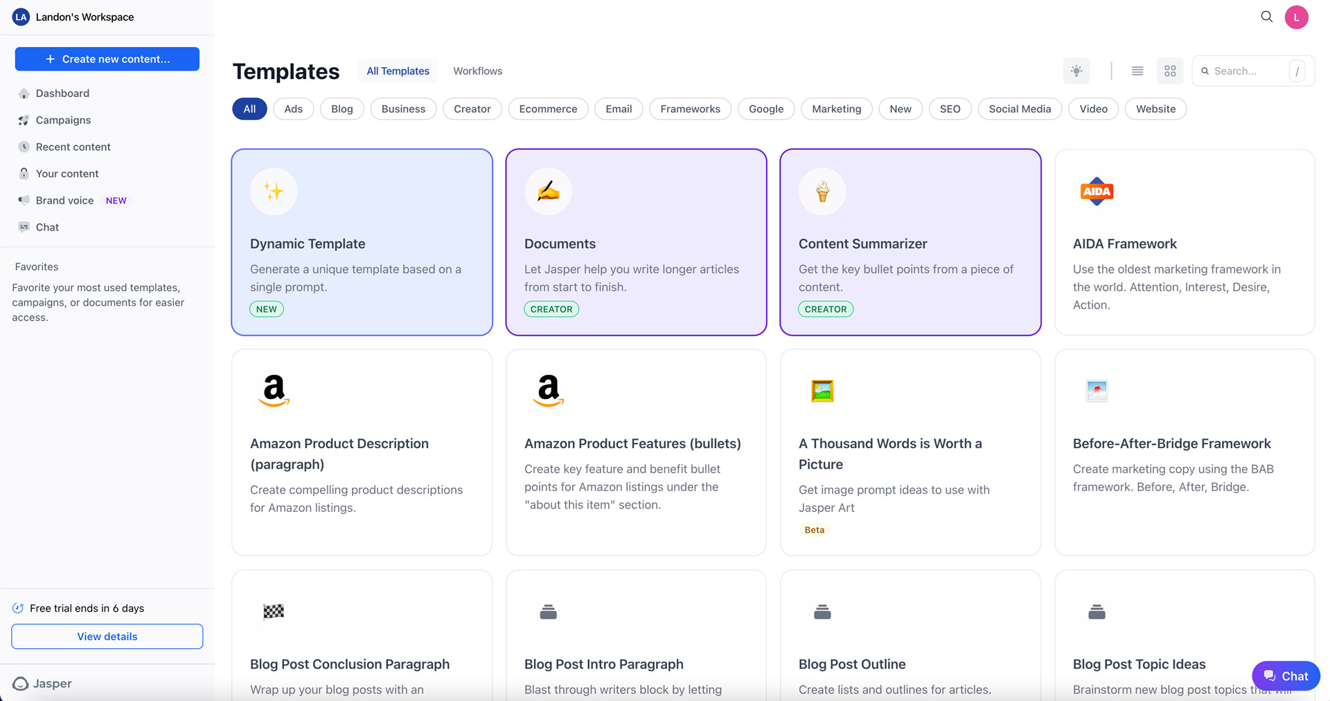This screenshot has height=701, width=1330.
Task: Click View details for free trial
Action: pos(107,637)
